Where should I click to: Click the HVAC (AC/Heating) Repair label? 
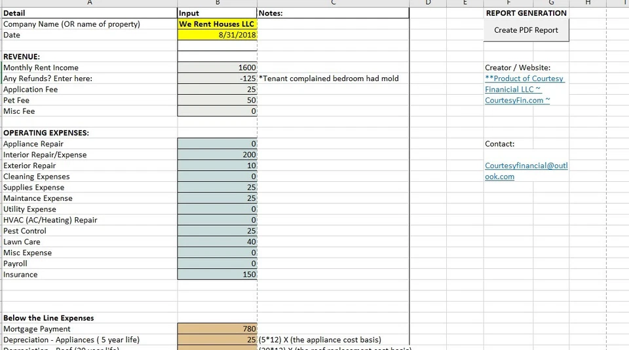pyautogui.click(x=50, y=220)
